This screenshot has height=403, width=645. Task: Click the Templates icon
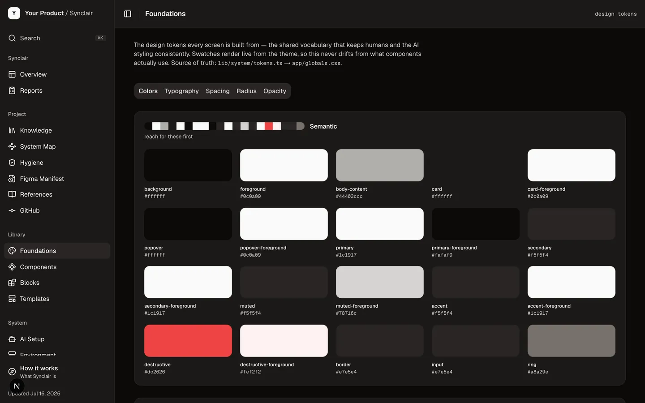pos(12,299)
